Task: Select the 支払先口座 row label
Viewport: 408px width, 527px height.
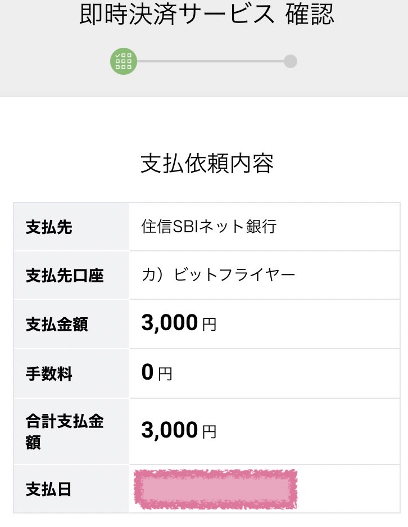Action: pyautogui.click(x=65, y=275)
